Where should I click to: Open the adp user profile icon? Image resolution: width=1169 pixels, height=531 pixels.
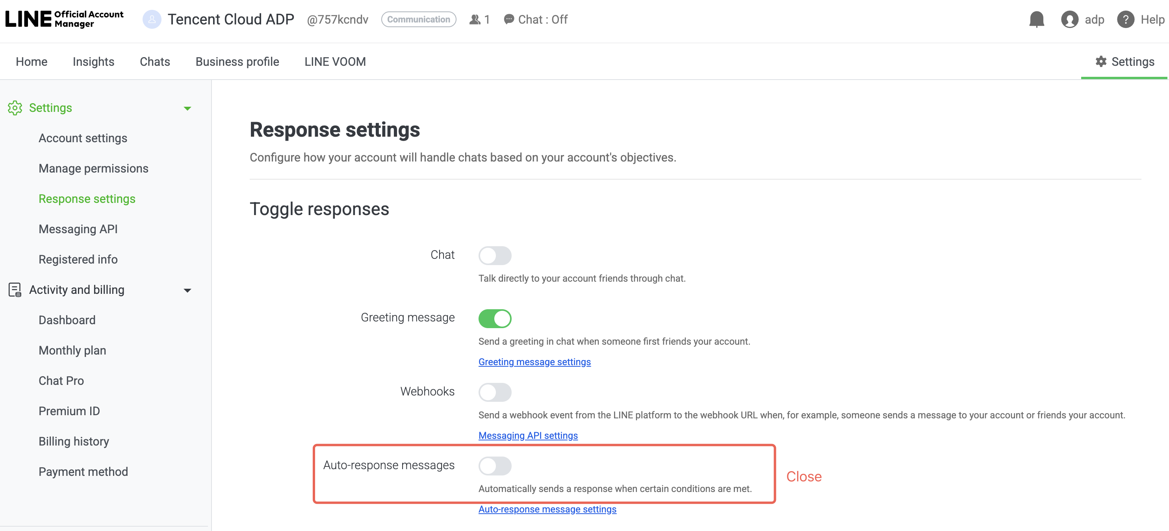[1069, 20]
